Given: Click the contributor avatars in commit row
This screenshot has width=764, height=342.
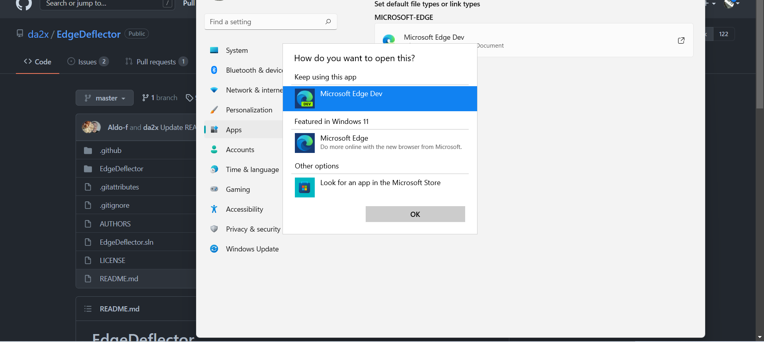Looking at the screenshot, I should [x=91, y=127].
